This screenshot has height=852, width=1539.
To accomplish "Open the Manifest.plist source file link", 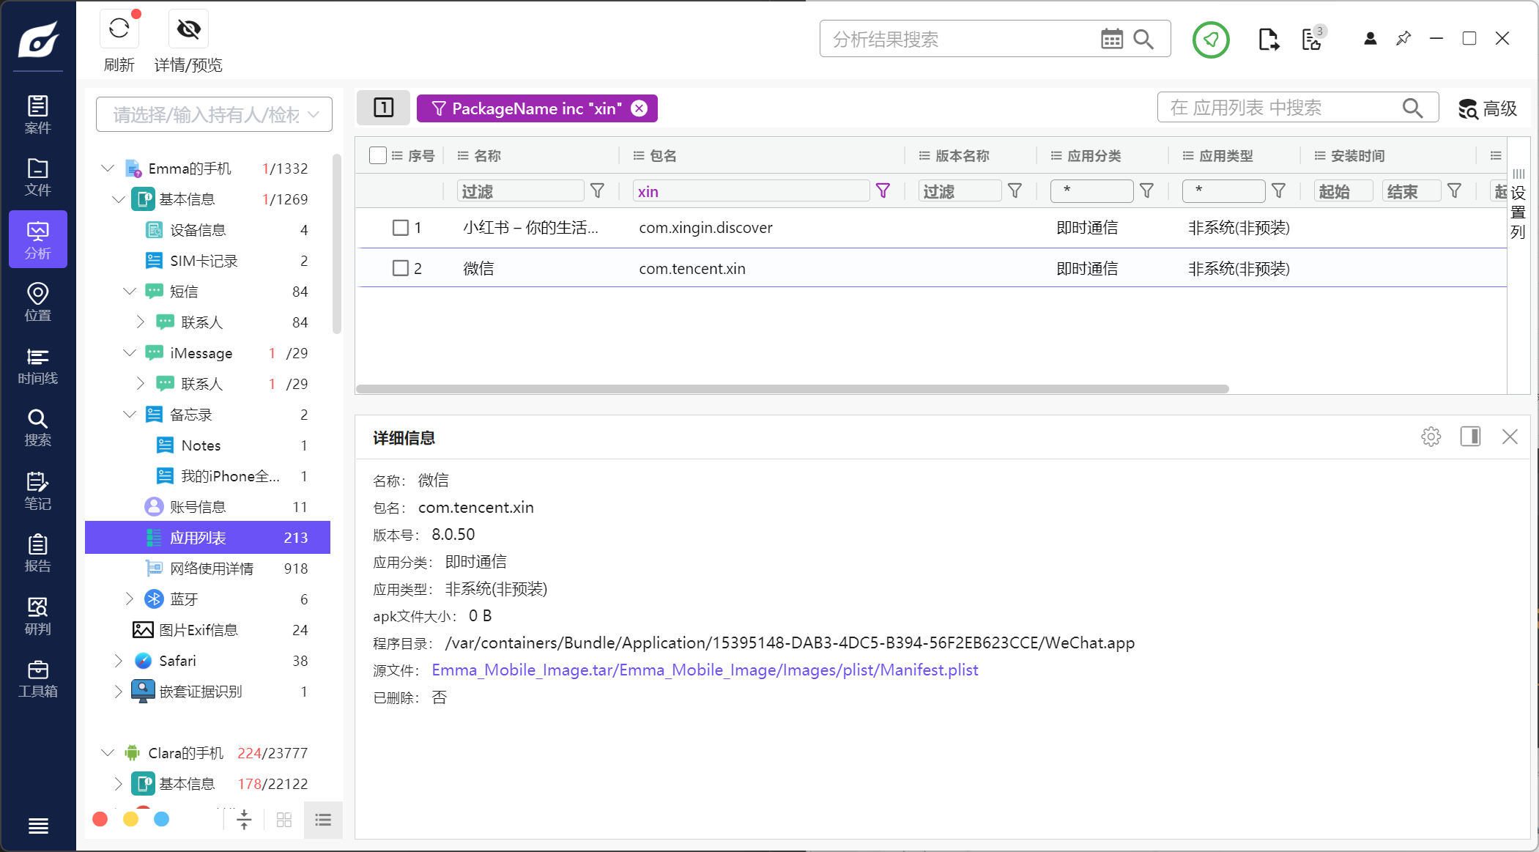I will point(705,670).
